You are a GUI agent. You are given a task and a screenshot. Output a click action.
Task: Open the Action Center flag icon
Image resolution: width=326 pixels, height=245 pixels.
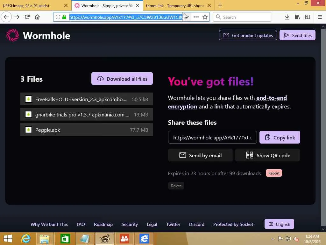(280, 239)
